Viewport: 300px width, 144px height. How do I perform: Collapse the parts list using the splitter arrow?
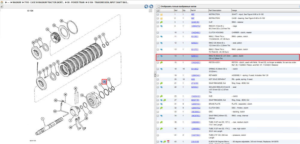tap(155, 75)
